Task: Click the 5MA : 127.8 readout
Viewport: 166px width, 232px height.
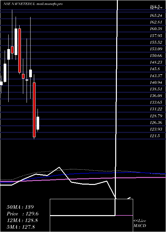Action: (x=21, y=227)
